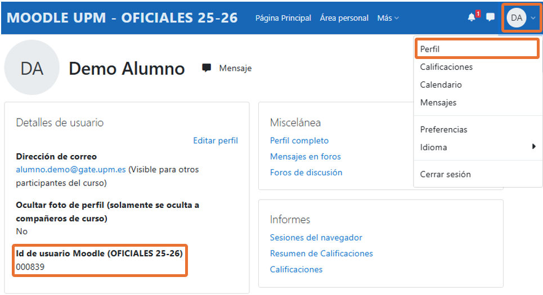Click the user ID value 000839
Viewport: 543px width, 295px height.
tap(30, 267)
